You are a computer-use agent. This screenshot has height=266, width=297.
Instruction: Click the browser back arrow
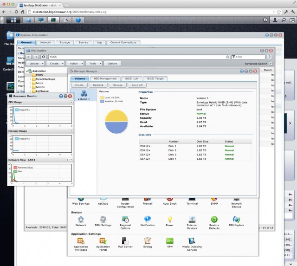[4, 12]
